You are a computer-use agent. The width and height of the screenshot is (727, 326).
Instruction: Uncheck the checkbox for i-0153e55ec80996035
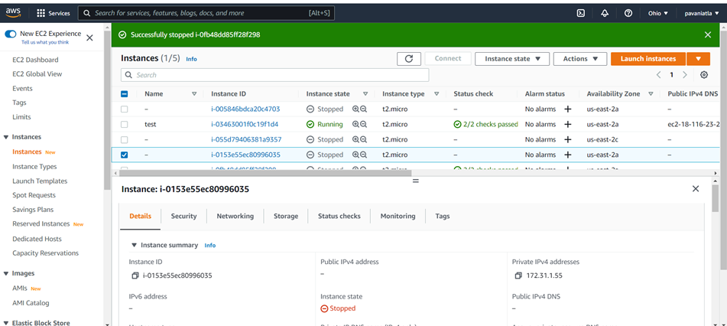click(x=125, y=155)
